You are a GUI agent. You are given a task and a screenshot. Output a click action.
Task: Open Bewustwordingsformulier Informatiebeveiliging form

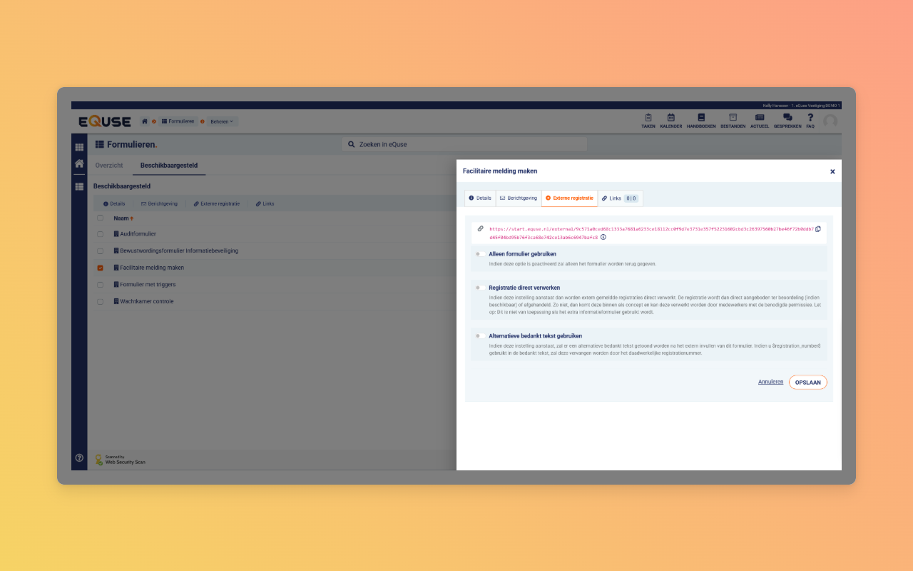click(176, 251)
